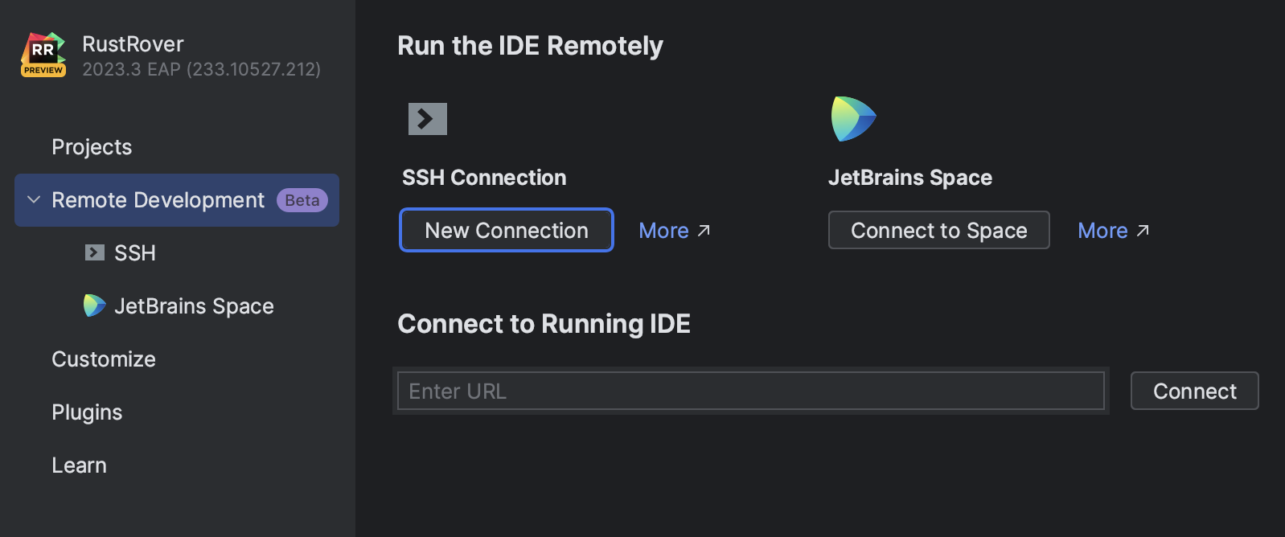Open the Projects section

(92, 147)
